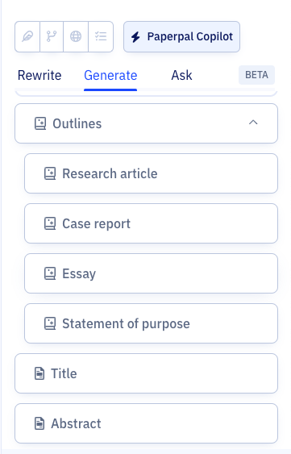Viewport: 291px width, 454px height.
Task: Click the Essay book icon
Action: pos(50,273)
